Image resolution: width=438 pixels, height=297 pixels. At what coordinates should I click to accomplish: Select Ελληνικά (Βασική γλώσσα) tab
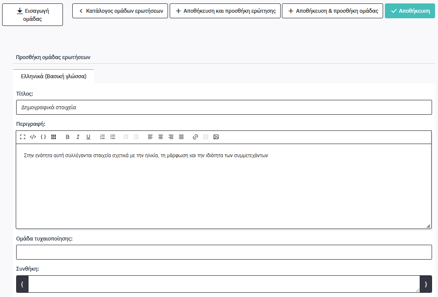pos(54,76)
